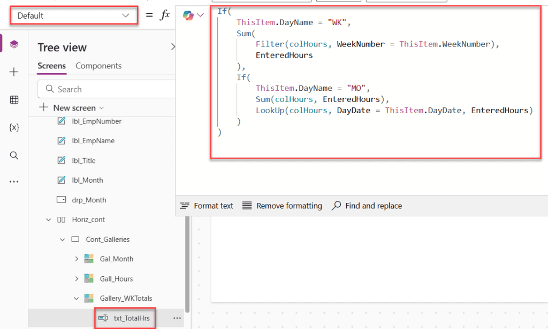This screenshot has width=548, height=329.
Task: Open the Data table icon in sidebar
Action: pyautogui.click(x=14, y=100)
